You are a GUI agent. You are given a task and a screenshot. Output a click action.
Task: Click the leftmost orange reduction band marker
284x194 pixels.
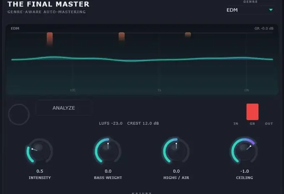50,39
